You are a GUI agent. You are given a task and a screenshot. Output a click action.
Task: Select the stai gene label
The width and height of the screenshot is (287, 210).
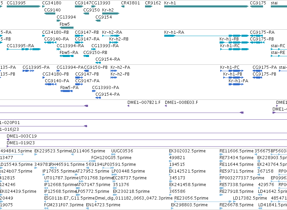point(274,3)
